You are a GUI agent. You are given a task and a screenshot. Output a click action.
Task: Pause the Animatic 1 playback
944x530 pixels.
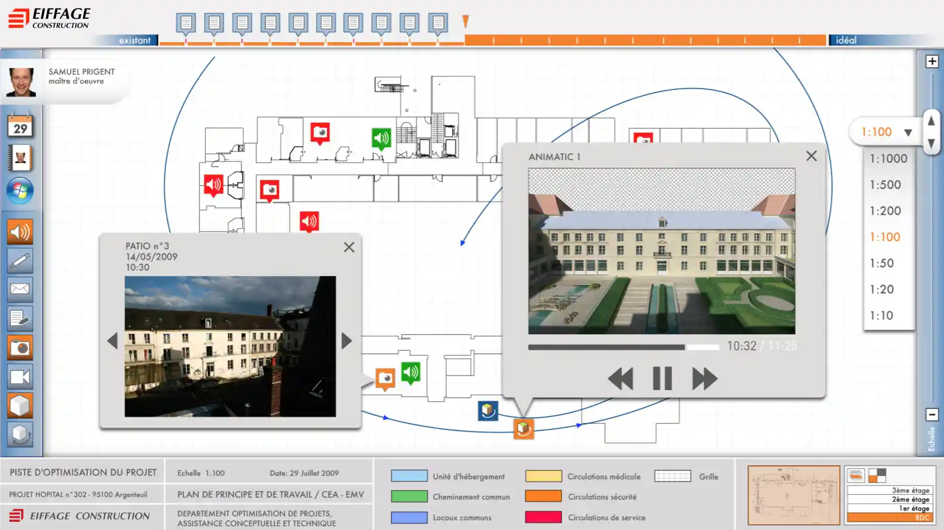point(662,378)
